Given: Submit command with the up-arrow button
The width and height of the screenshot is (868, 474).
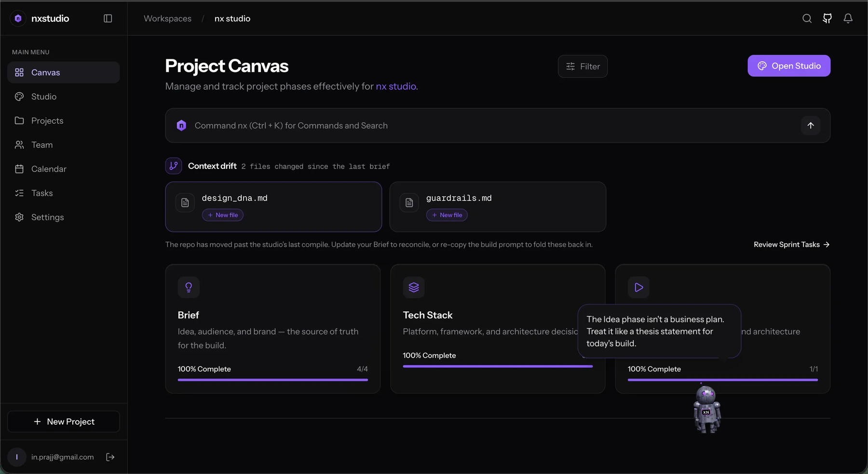Looking at the screenshot, I should pyautogui.click(x=811, y=125).
